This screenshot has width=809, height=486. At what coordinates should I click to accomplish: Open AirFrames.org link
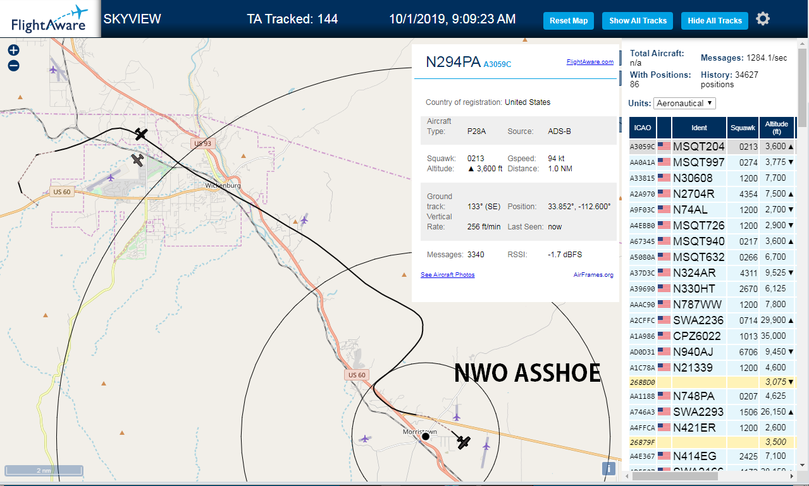click(593, 275)
